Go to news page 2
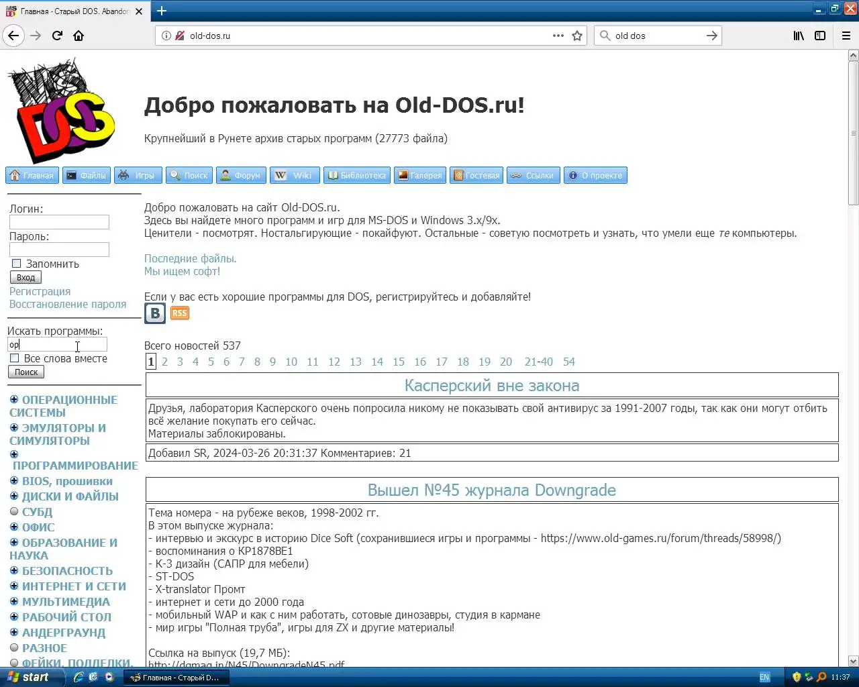This screenshot has height=687, width=859. pyautogui.click(x=164, y=362)
